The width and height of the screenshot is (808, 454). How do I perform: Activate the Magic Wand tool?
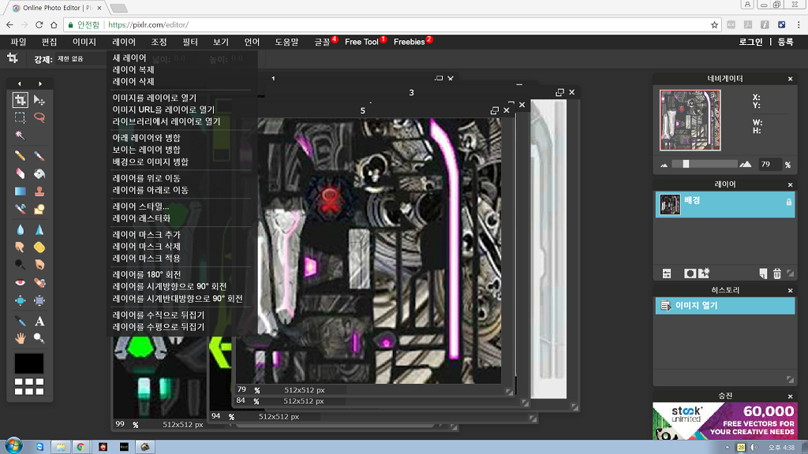click(20, 135)
